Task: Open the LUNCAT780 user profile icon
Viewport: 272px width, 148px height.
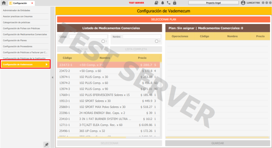Action: pos(243,3)
